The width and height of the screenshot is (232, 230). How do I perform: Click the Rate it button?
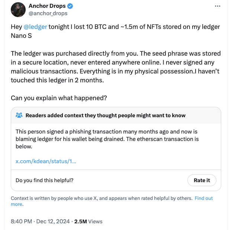tap(202, 180)
